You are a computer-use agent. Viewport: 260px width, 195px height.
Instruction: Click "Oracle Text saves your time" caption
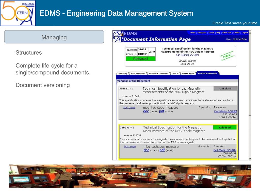point(235,23)
